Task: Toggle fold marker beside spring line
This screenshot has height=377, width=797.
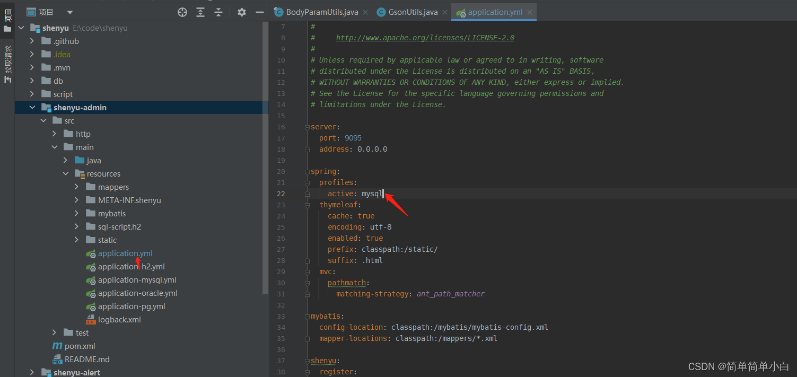Action: coord(307,172)
